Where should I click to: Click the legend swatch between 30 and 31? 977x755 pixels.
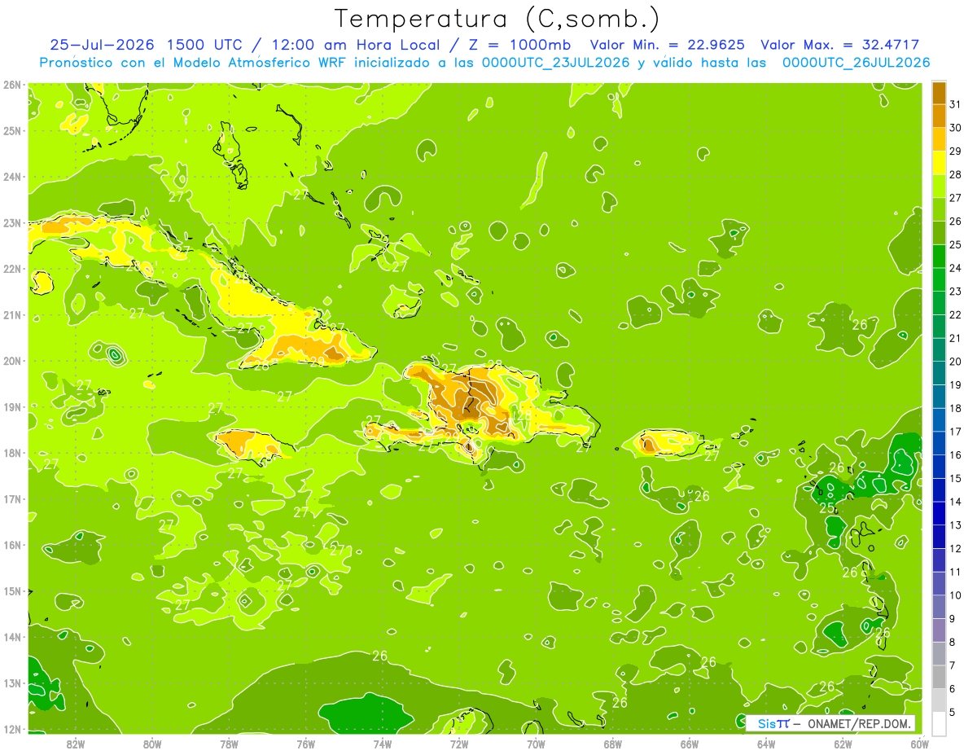click(938, 116)
